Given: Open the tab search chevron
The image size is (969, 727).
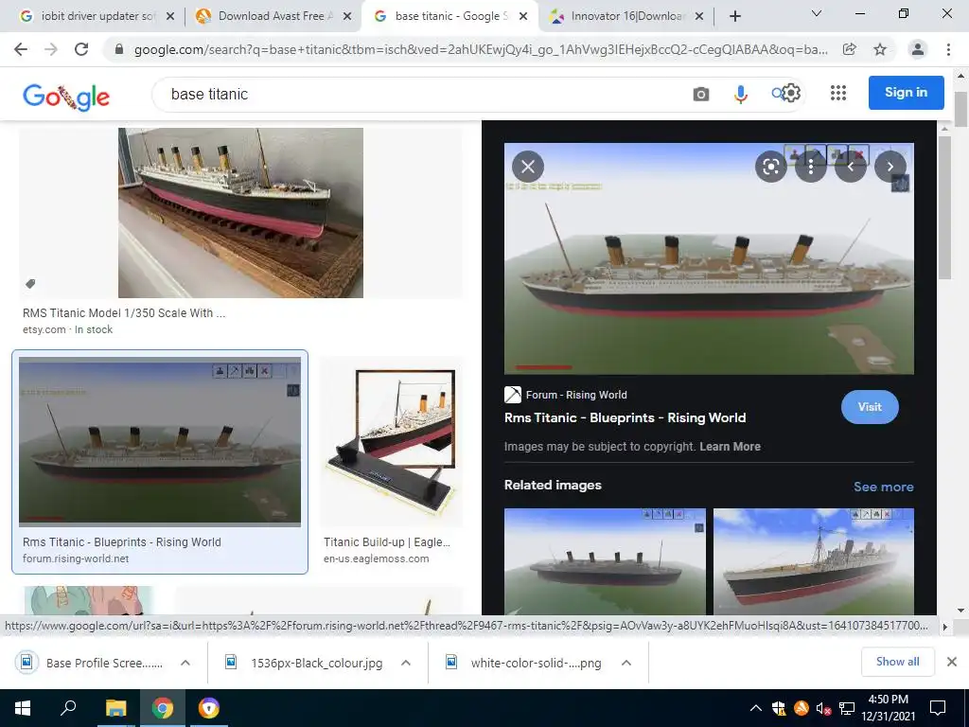Looking at the screenshot, I should 817,13.
